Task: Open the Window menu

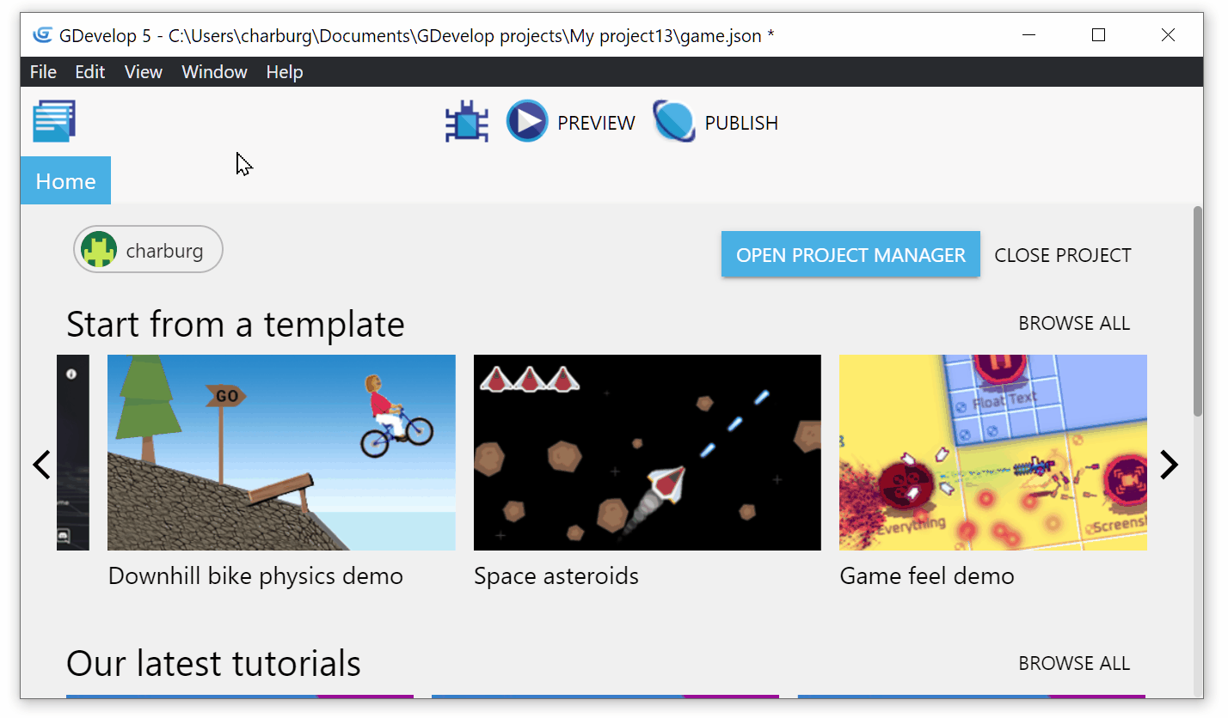Action: click(214, 72)
